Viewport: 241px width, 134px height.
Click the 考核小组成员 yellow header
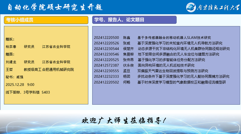46,20
